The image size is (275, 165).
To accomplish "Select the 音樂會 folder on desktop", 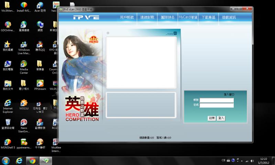I will (x=40, y=66).
